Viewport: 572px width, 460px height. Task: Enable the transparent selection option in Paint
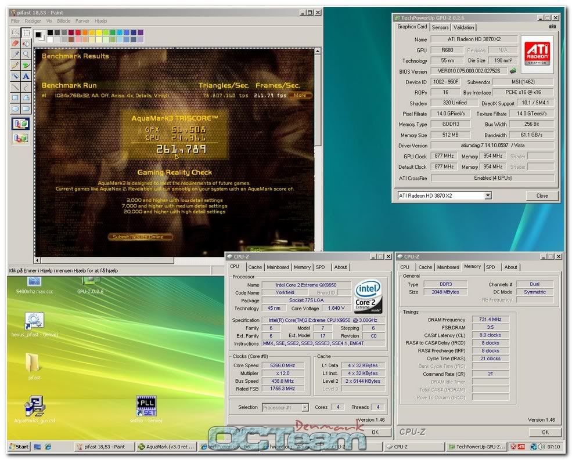click(20, 138)
